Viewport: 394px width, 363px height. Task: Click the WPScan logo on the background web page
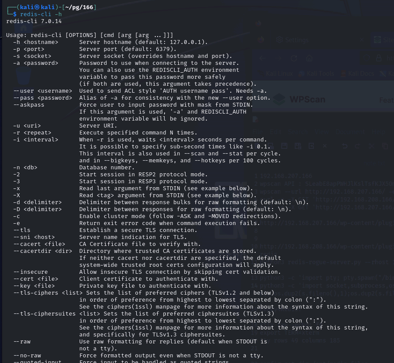point(299,100)
